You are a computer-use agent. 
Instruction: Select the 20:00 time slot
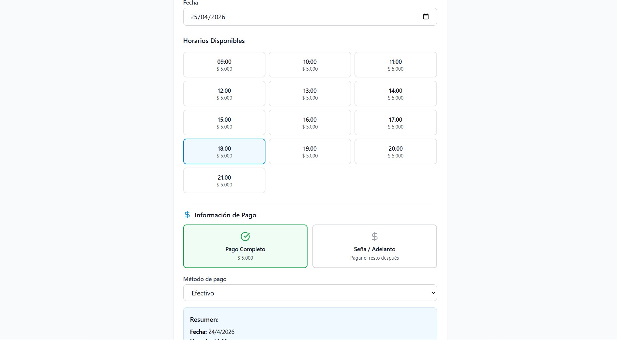(396, 152)
